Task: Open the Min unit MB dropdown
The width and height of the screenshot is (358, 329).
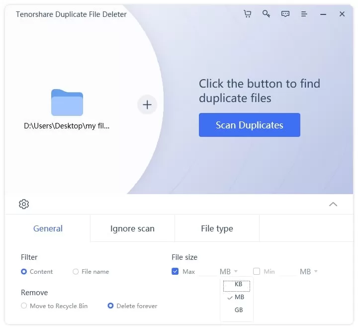Action: (x=309, y=271)
